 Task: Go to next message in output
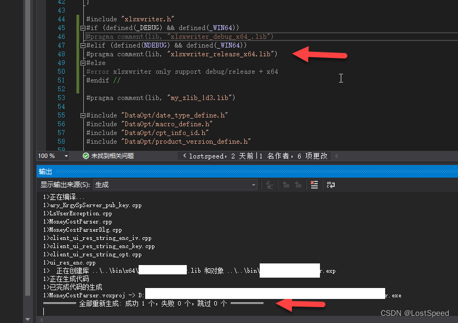coord(297,185)
